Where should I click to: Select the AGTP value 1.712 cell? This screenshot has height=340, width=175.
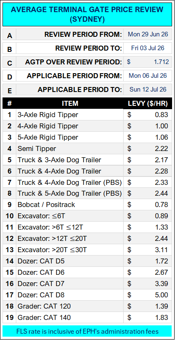[148, 62]
